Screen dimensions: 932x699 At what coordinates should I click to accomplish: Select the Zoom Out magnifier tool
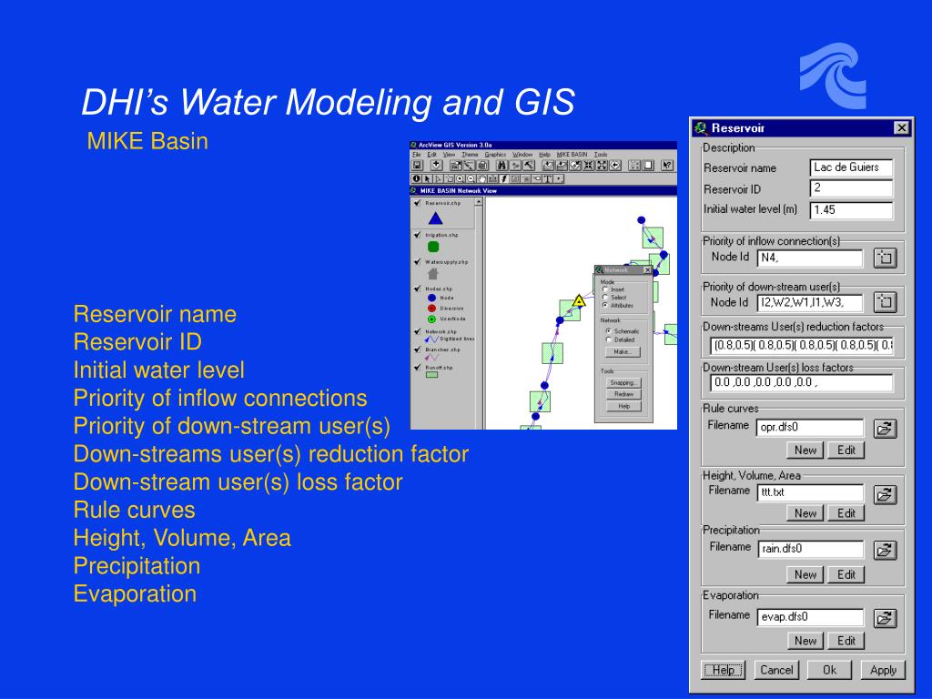(x=471, y=179)
